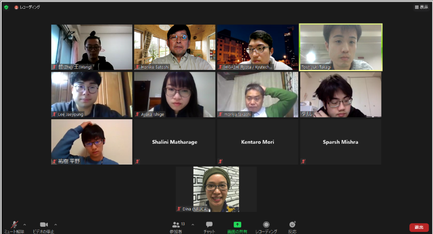
Task: Click the red recording indicator icon
Action: click(x=16, y=8)
